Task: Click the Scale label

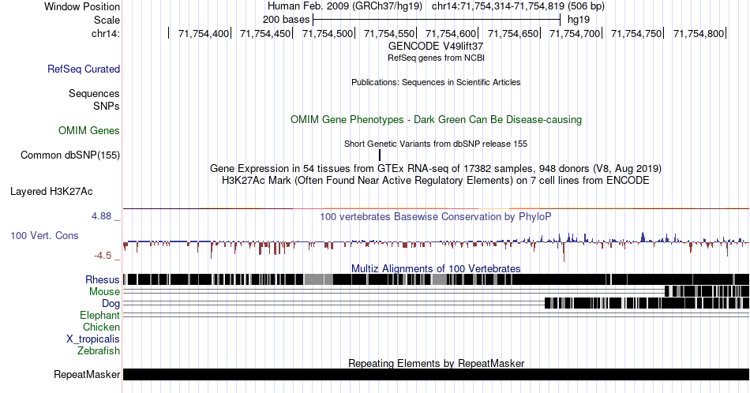Action: point(107,20)
